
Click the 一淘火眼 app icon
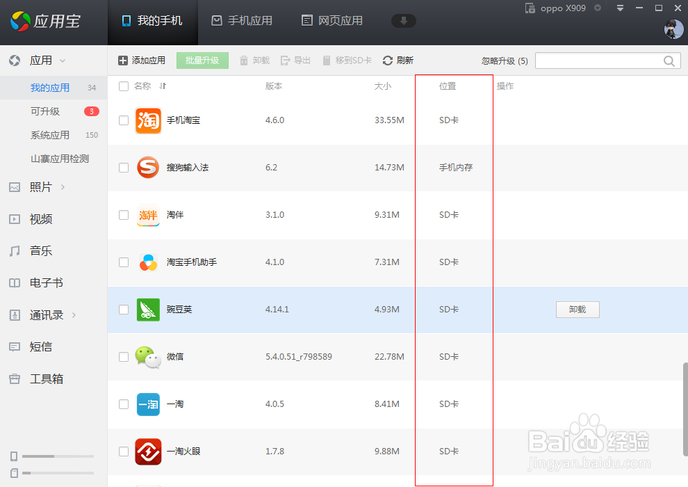(148, 452)
